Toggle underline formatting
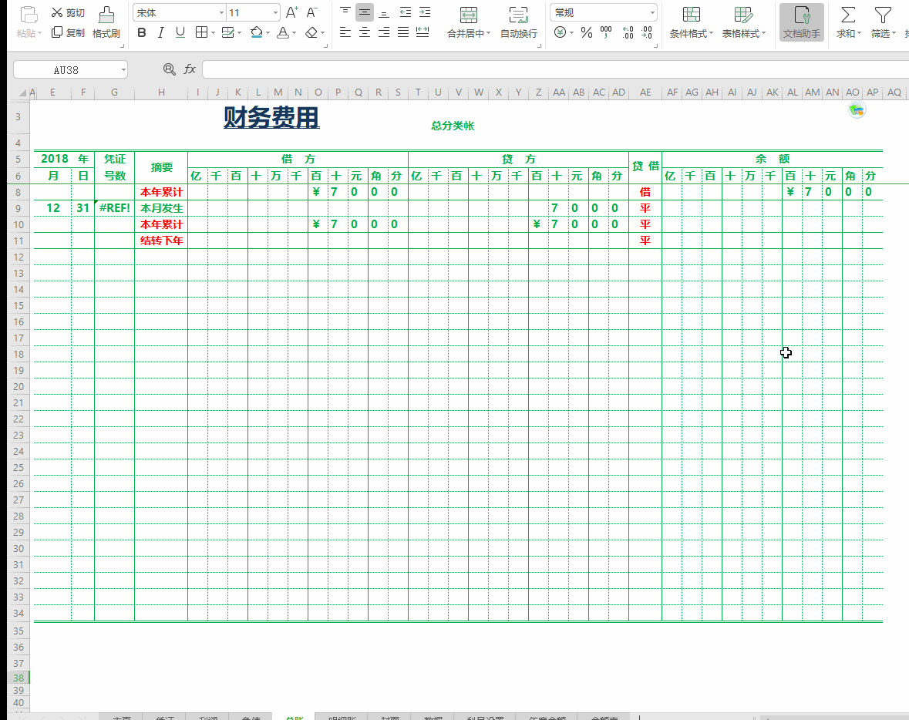The image size is (909, 720). pos(180,32)
